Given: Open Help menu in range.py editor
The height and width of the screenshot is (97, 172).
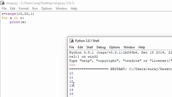Looking at the screenshot, I should (74, 9).
